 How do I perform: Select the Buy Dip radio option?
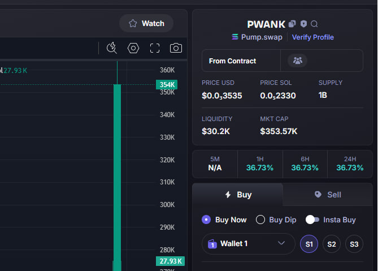pos(276,220)
